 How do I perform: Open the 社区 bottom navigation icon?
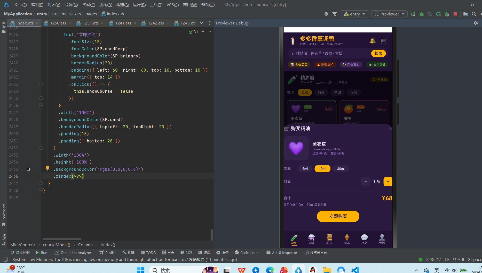click(364, 239)
